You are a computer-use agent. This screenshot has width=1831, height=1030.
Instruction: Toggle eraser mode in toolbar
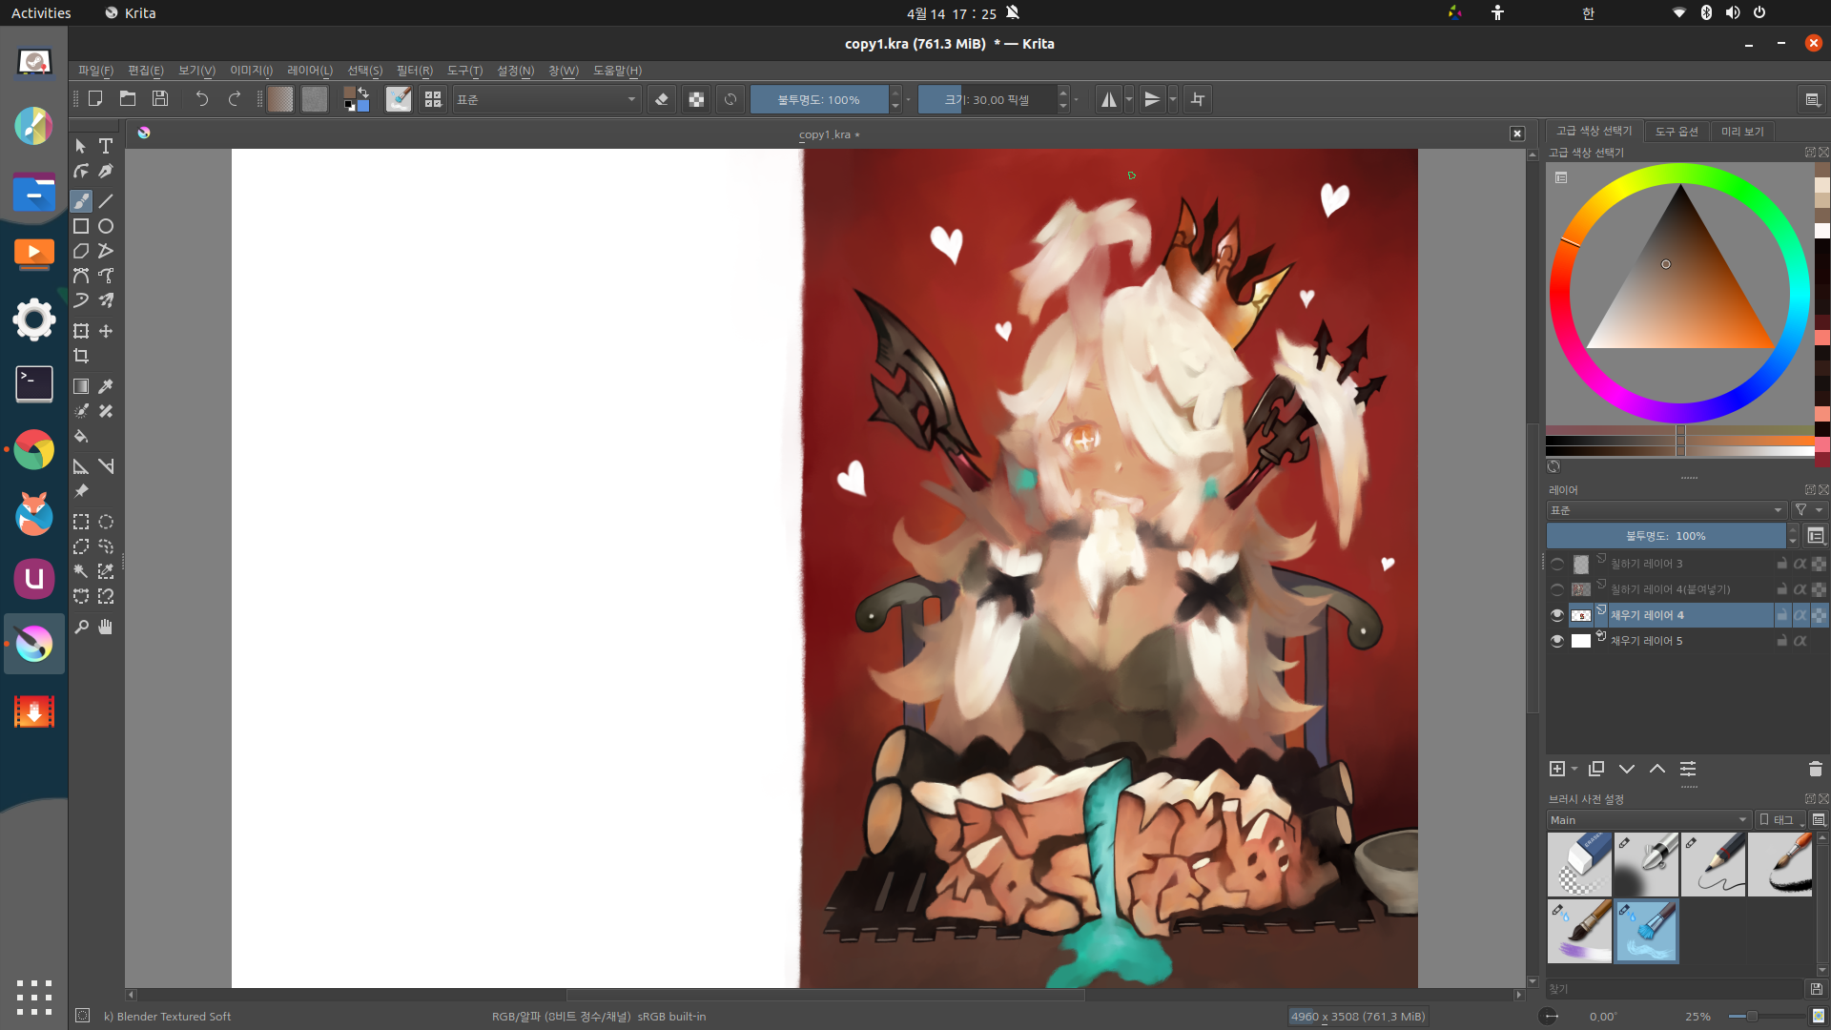click(x=662, y=99)
